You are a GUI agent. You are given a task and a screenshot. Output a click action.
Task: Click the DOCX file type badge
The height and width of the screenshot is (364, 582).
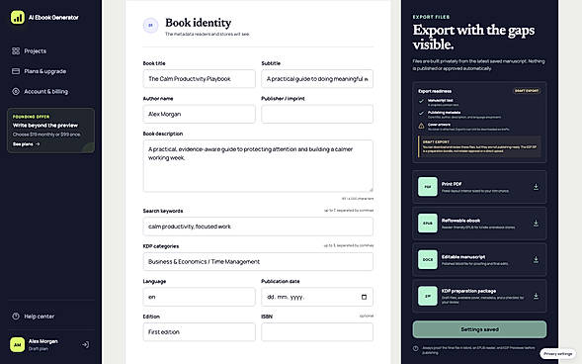click(428, 259)
